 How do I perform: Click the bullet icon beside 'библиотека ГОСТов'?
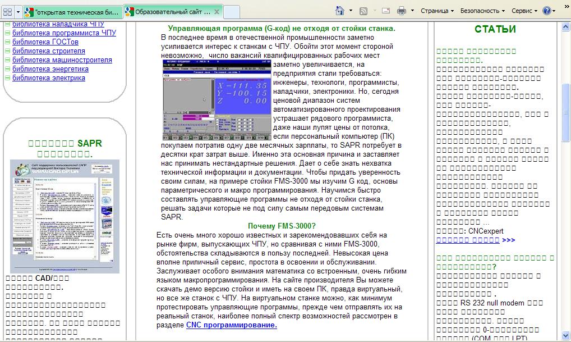[8, 42]
